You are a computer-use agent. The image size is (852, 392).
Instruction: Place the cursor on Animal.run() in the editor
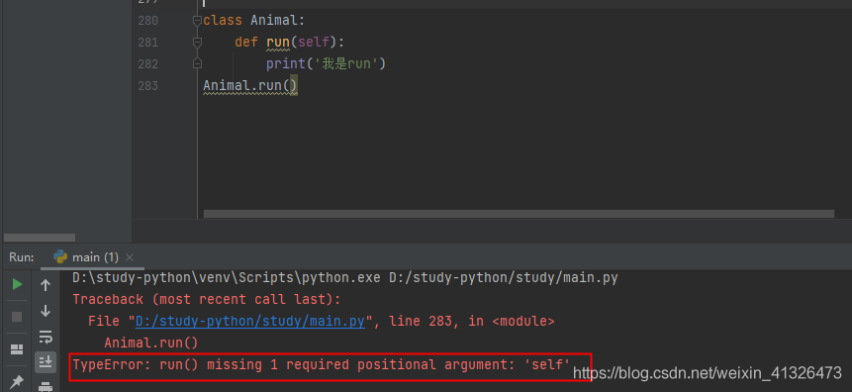pyautogui.click(x=250, y=86)
